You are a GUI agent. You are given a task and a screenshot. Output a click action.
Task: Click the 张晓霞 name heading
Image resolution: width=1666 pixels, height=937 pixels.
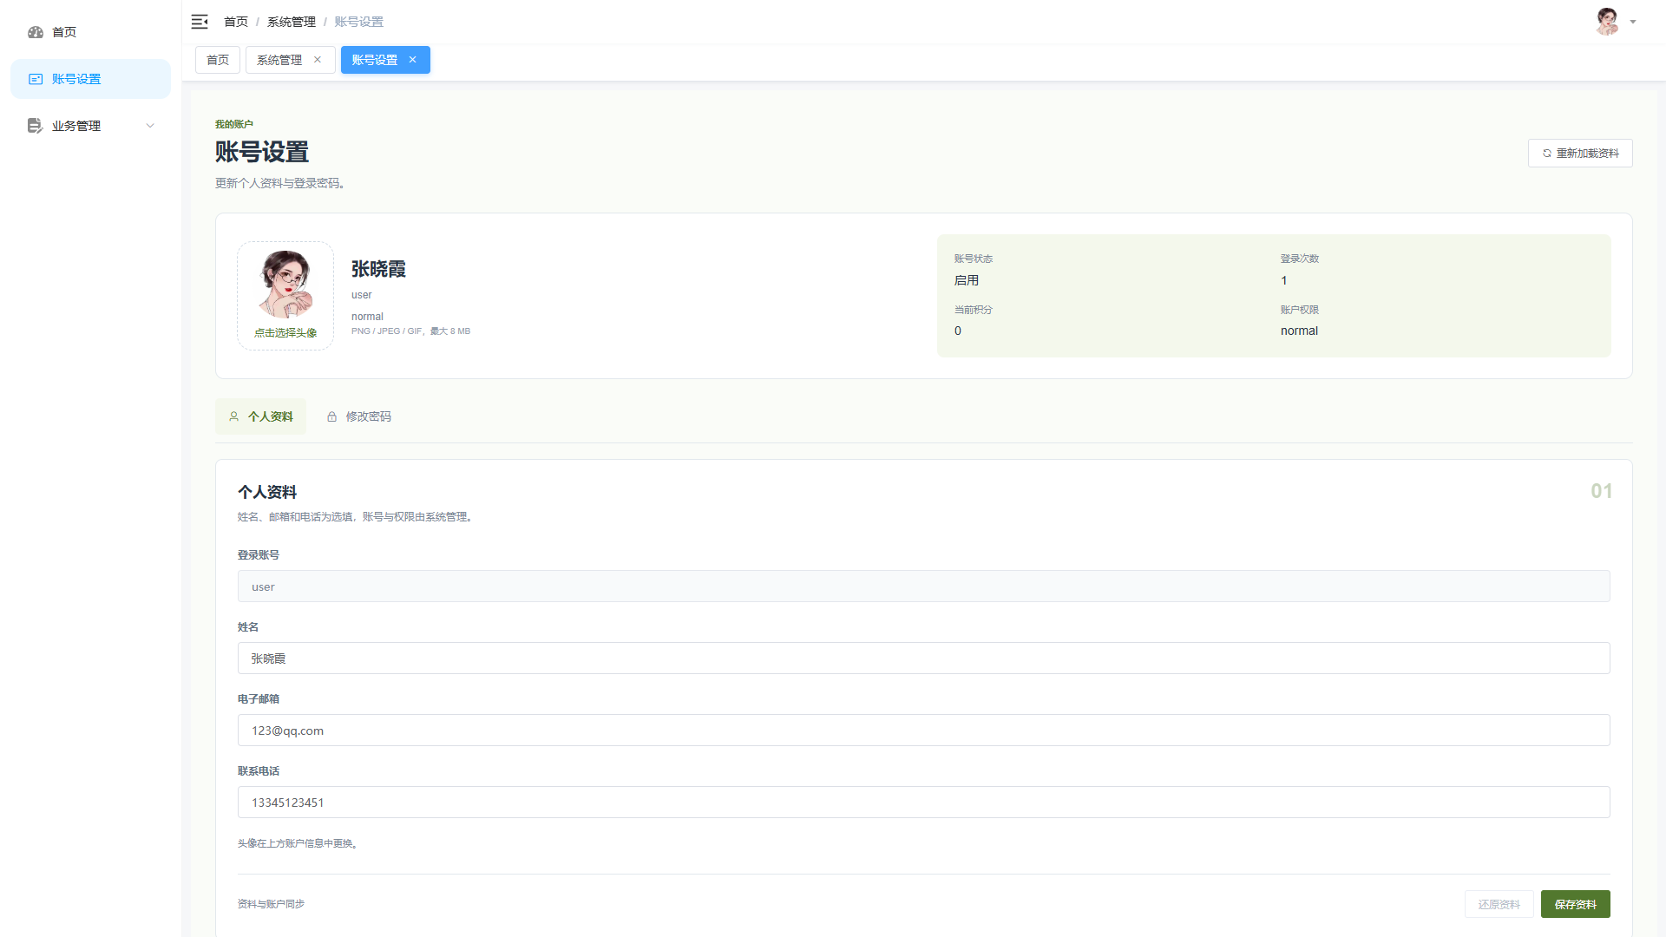[x=378, y=269]
